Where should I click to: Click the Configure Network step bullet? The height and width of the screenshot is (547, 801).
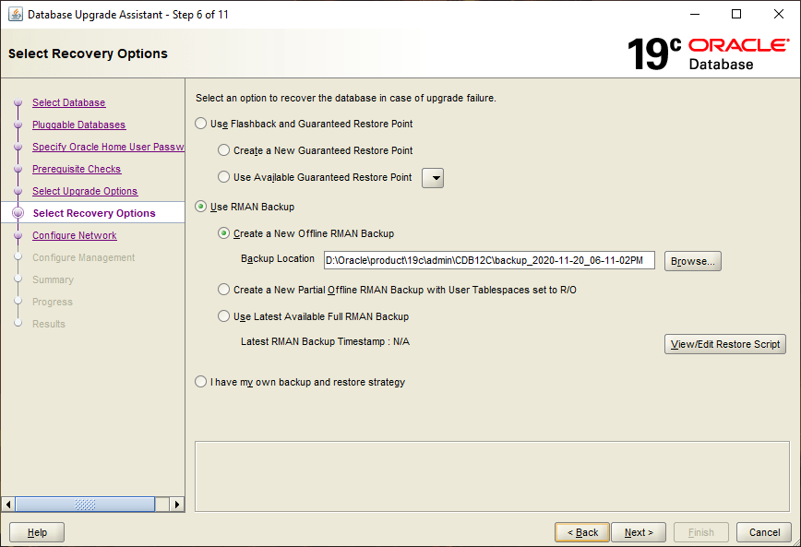[18, 235]
